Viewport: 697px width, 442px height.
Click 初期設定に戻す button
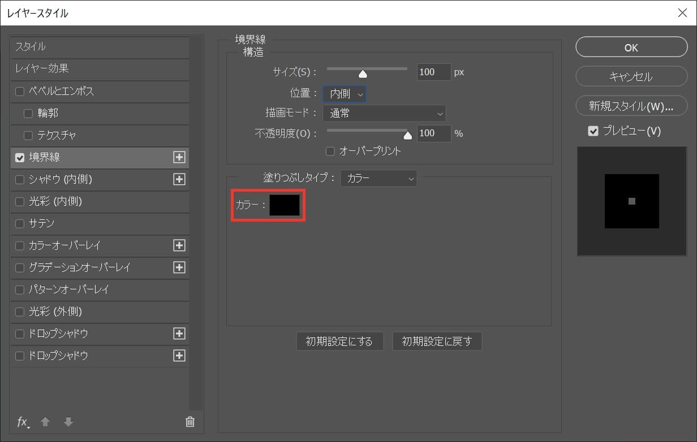(x=437, y=341)
